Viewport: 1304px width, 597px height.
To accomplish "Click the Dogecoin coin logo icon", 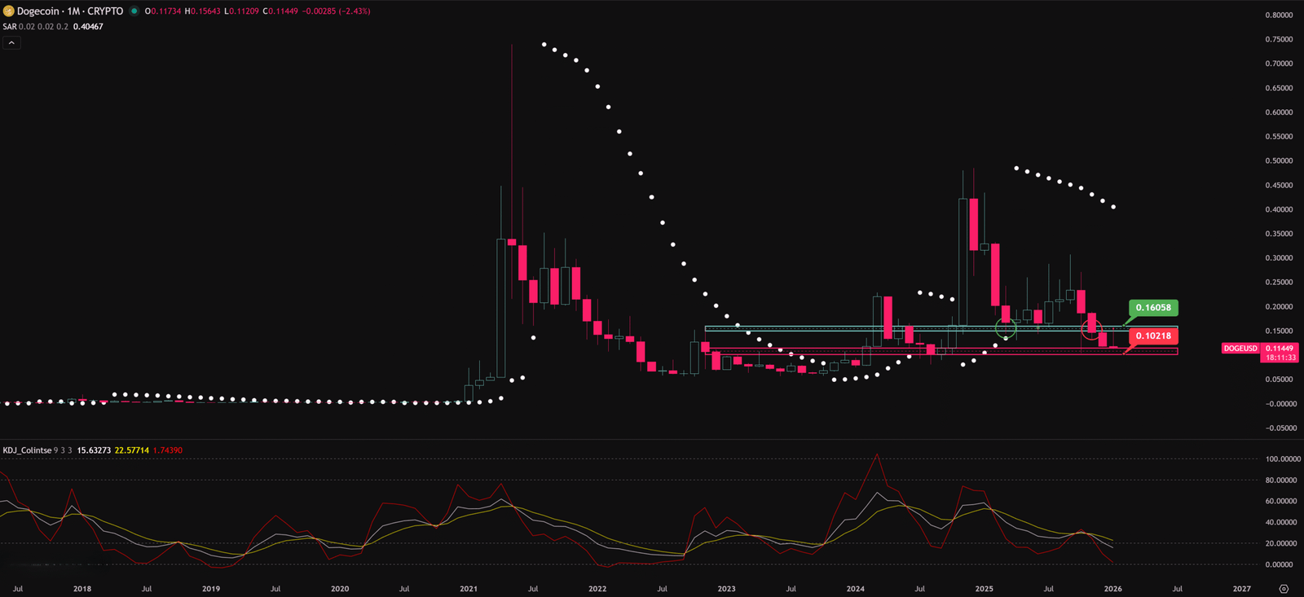I will pyautogui.click(x=9, y=11).
